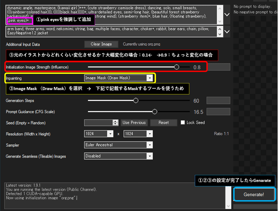Open the resolution width dropdown
The height and width of the screenshot is (211, 278).
pyautogui.click(x=110, y=134)
